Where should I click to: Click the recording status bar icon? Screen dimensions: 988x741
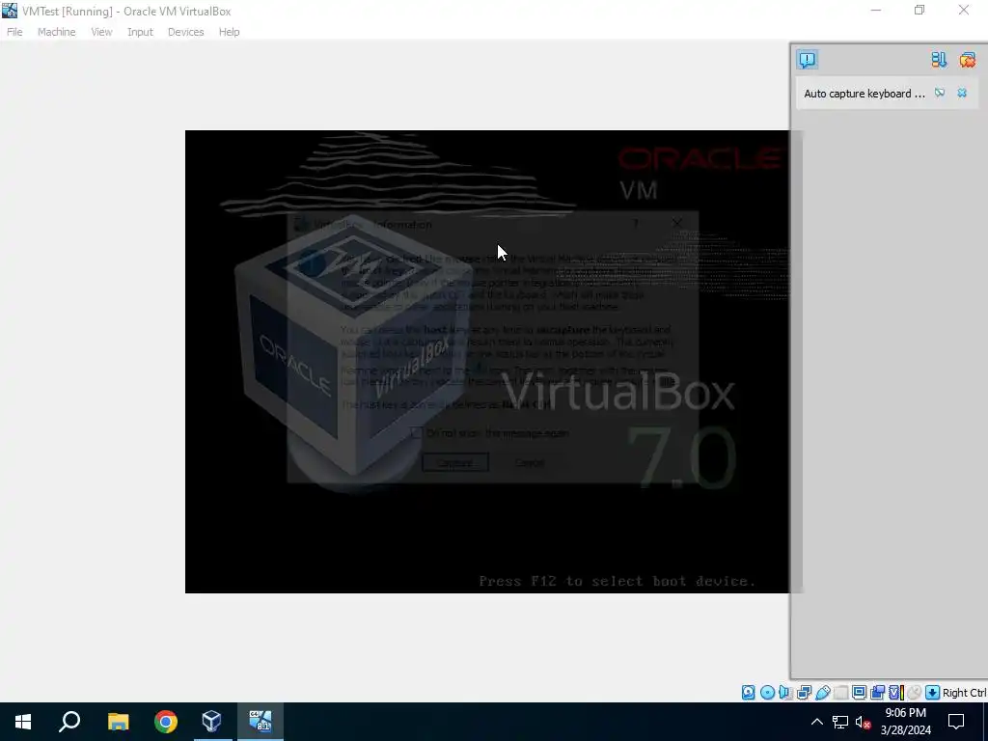[877, 693]
